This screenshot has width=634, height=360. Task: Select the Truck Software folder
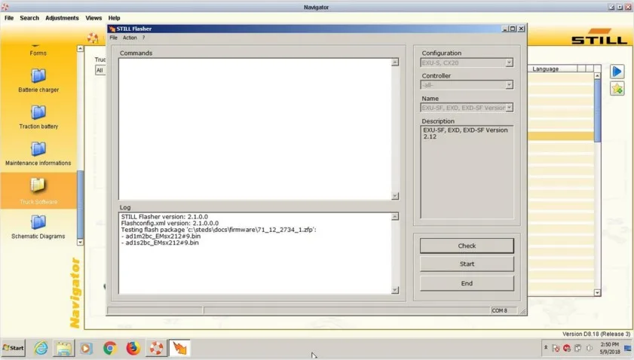pos(38,191)
